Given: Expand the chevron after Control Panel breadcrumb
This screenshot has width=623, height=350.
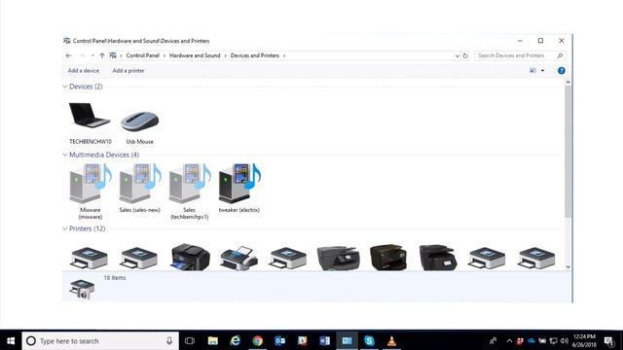Looking at the screenshot, I should click(165, 55).
